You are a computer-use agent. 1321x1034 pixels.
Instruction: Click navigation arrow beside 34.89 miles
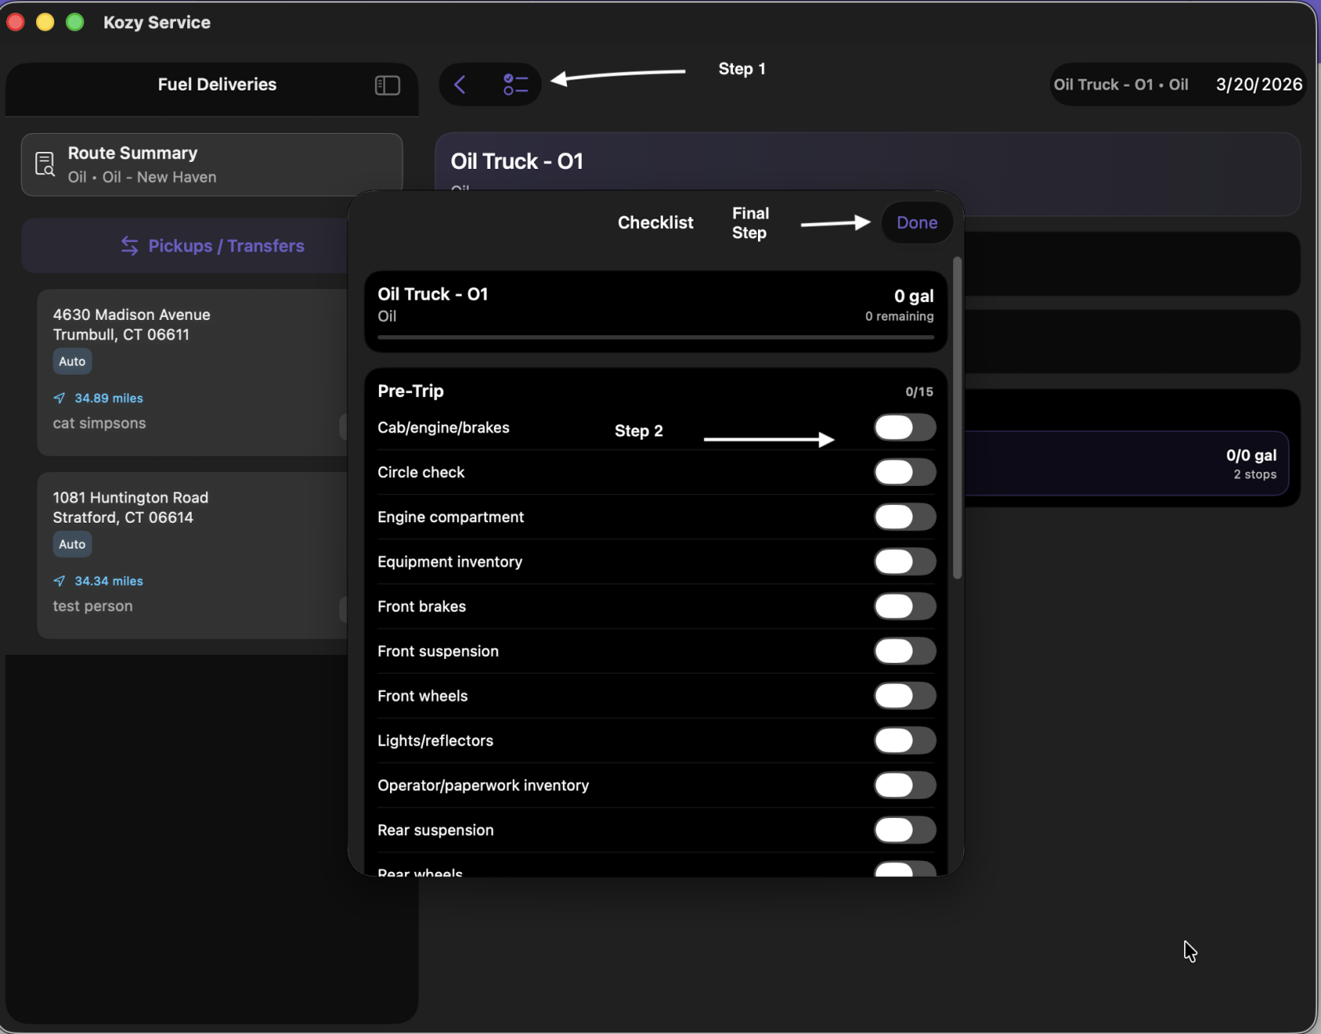point(60,398)
